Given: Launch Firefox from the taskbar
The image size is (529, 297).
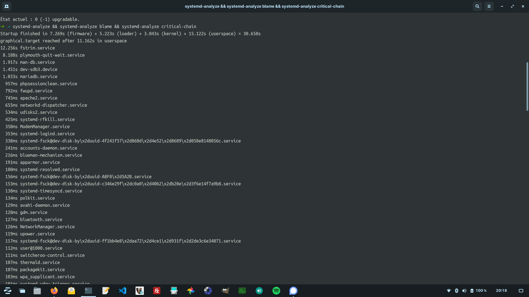Looking at the screenshot, I should tap(54, 291).
